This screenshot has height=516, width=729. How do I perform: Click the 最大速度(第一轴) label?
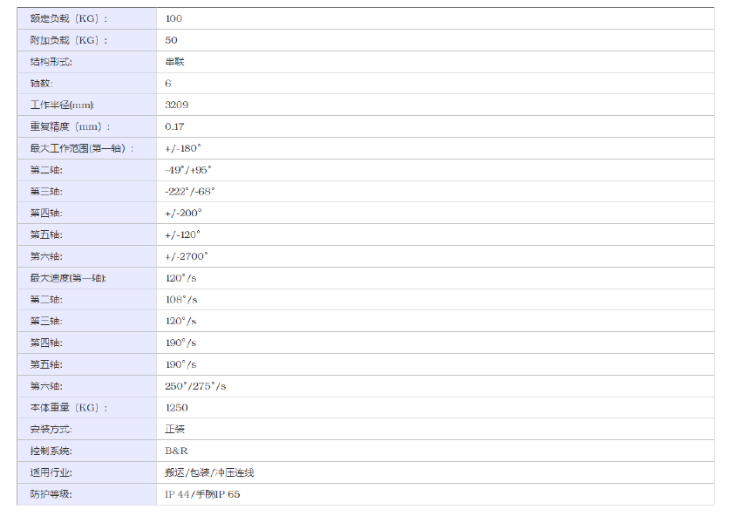tap(68, 278)
